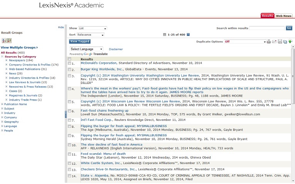Expand the Publication Name group

coord(2,104)
